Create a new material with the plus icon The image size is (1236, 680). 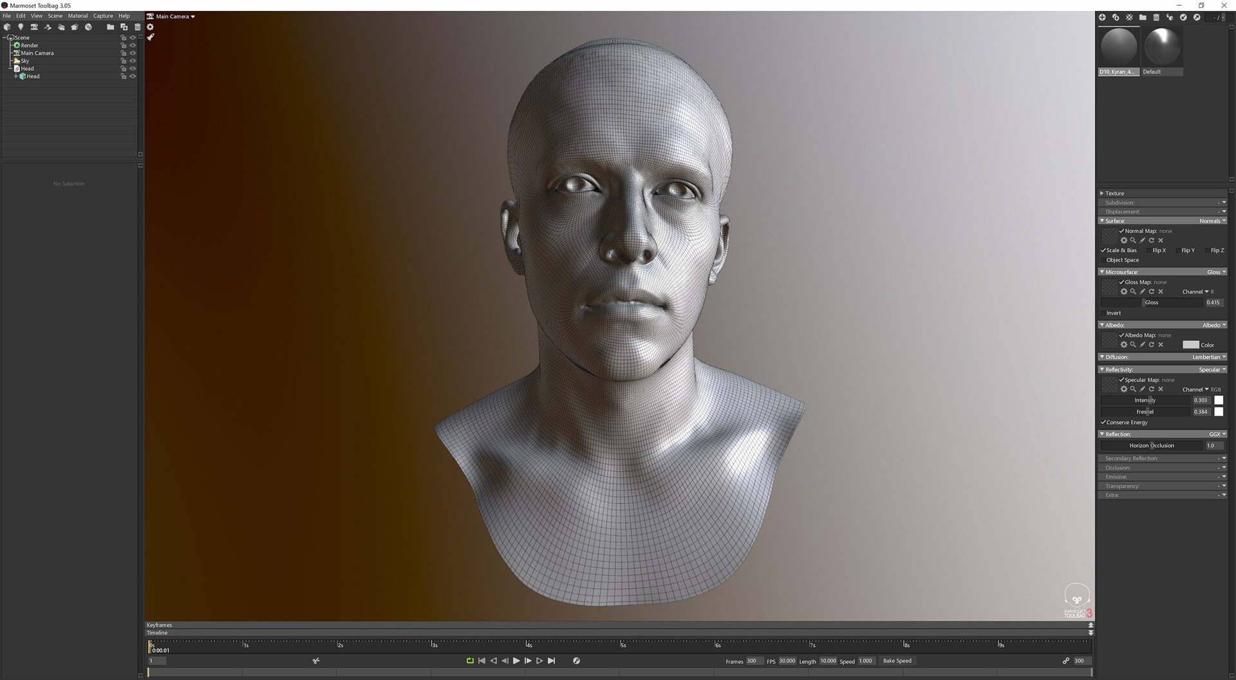point(1102,17)
